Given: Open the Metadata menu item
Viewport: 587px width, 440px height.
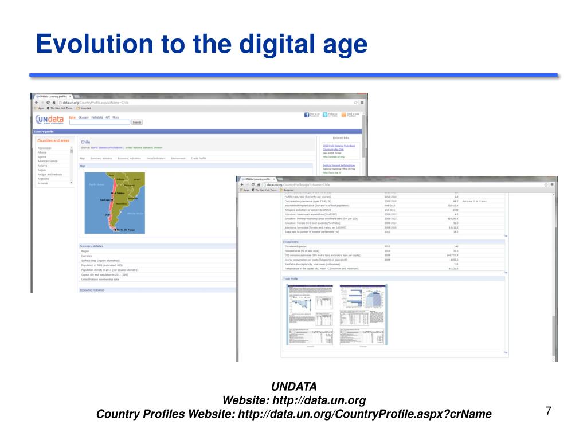Looking at the screenshot, I should [x=97, y=117].
